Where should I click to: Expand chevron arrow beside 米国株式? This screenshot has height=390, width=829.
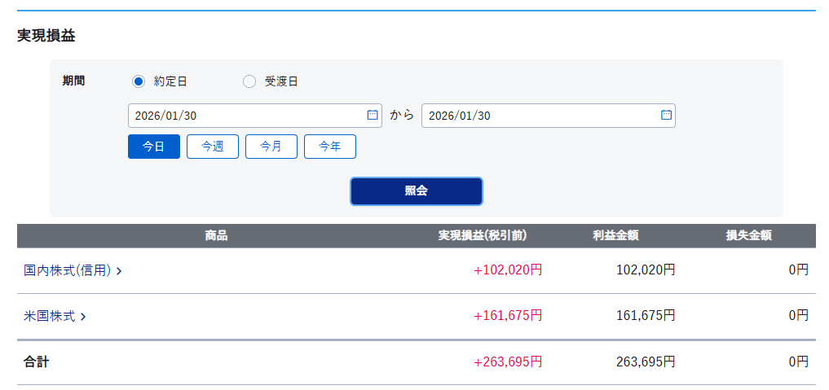pos(83,317)
